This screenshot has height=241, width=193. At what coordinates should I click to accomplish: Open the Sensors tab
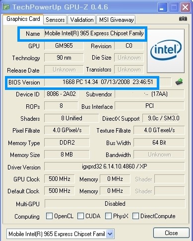(55, 20)
